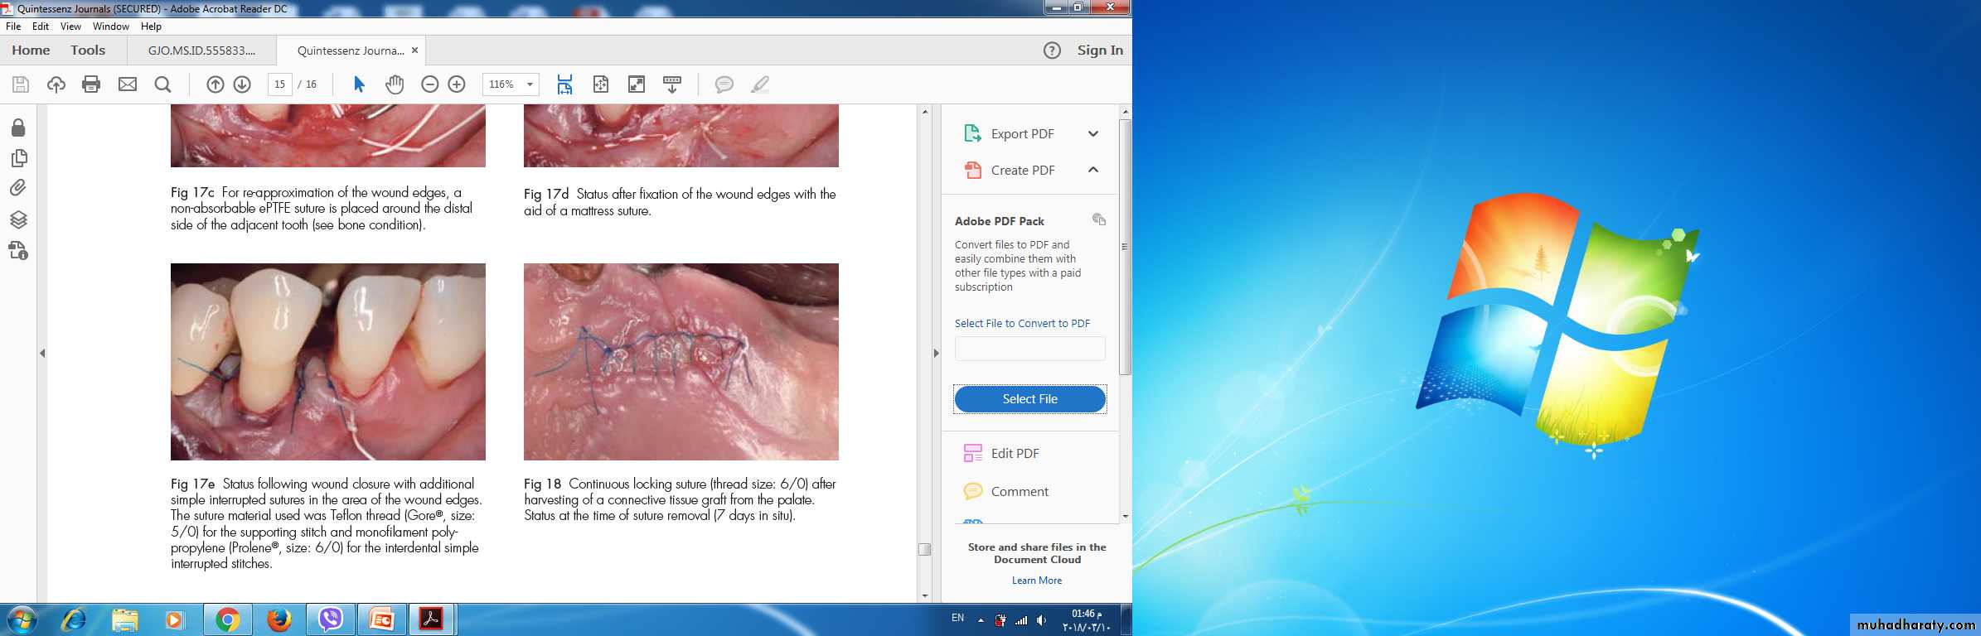Image resolution: width=1981 pixels, height=636 pixels.
Task: Click the page number input field
Action: 279,84
